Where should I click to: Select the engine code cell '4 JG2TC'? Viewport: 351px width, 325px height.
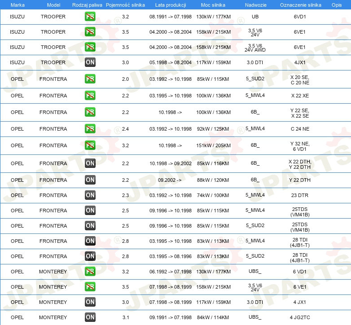(x=300, y=317)
